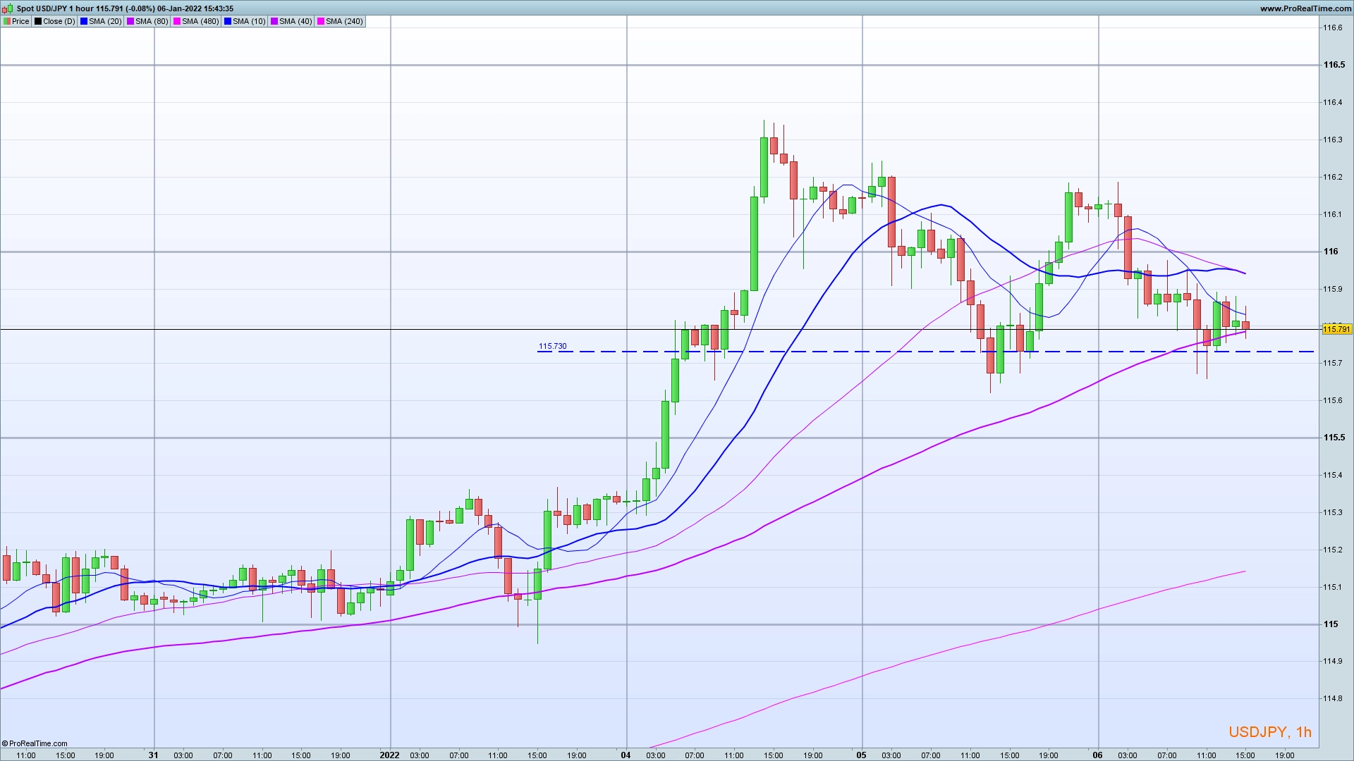Open the SMA (80) indicator settings
This screenshot has width=1354, height=761.
148,21
